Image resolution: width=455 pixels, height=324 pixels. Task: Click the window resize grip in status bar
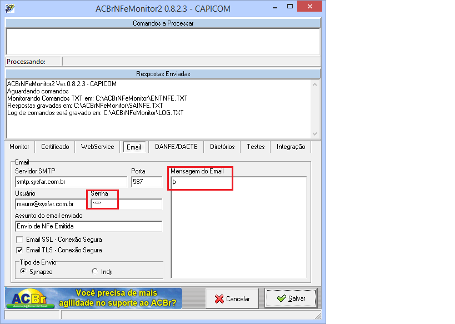pyautogui.click(x=318, y=316)
